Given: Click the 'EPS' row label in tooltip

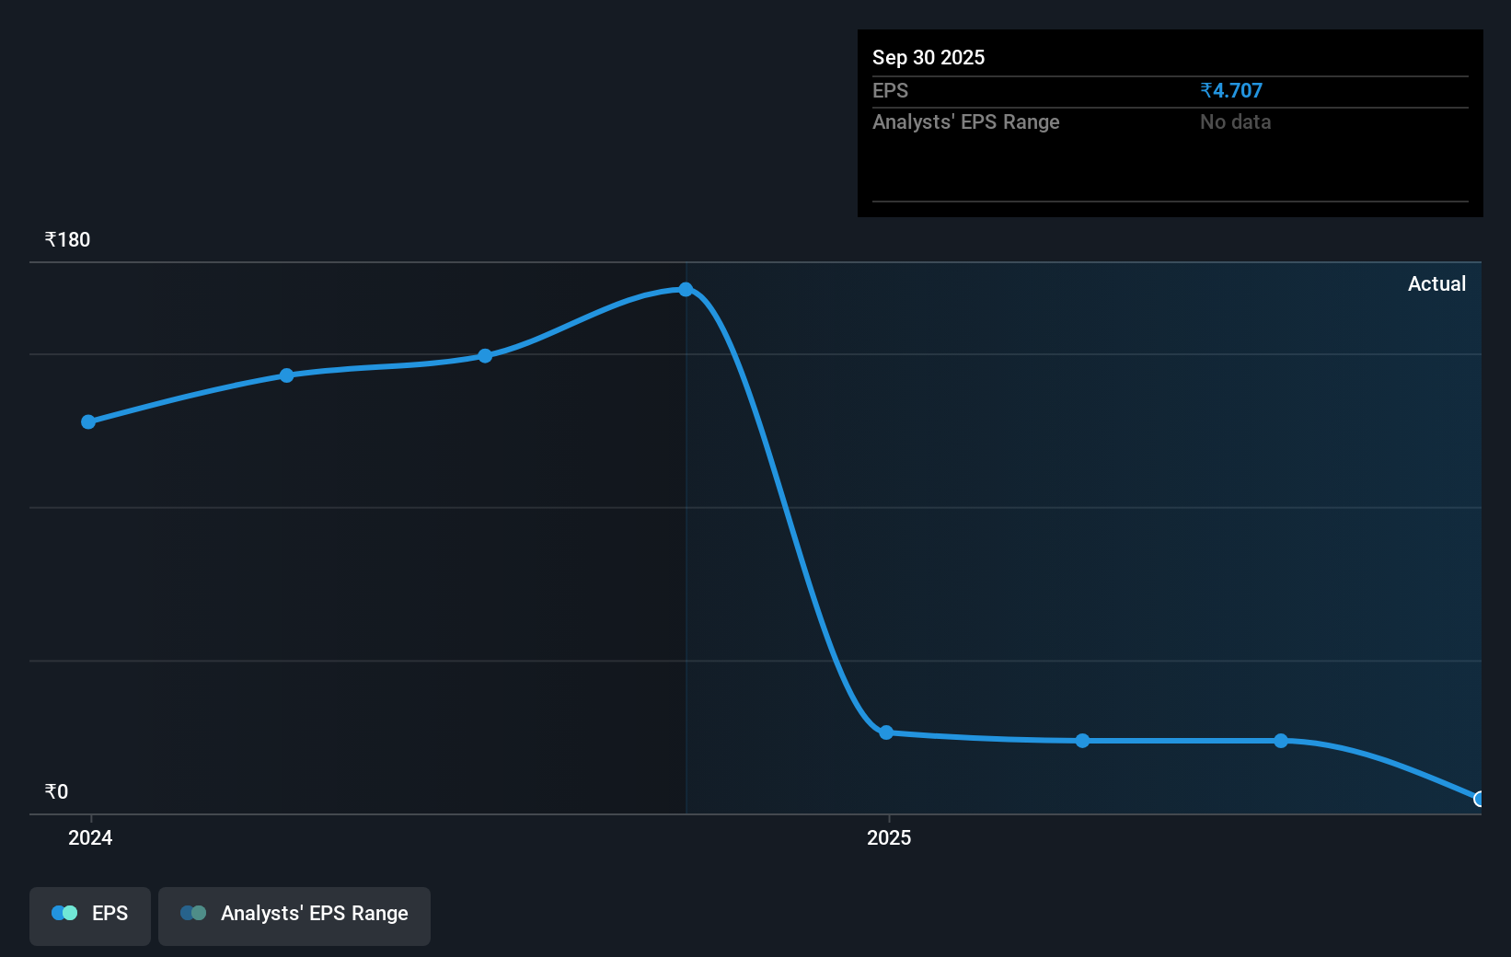Looking at the screenshot, I should coord(890,90).
